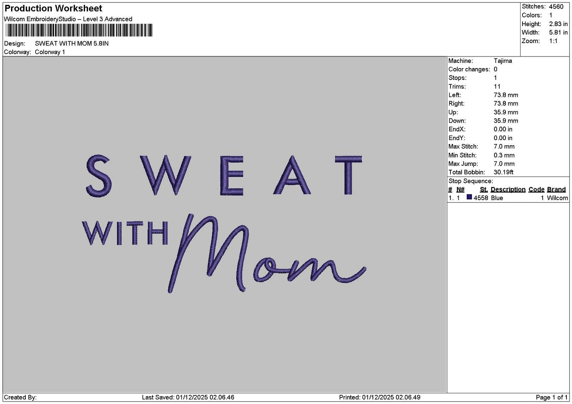Screen dimensions: 572x404
Task: Click the blue thread color swatch 4558
Action: coord(469,197)
